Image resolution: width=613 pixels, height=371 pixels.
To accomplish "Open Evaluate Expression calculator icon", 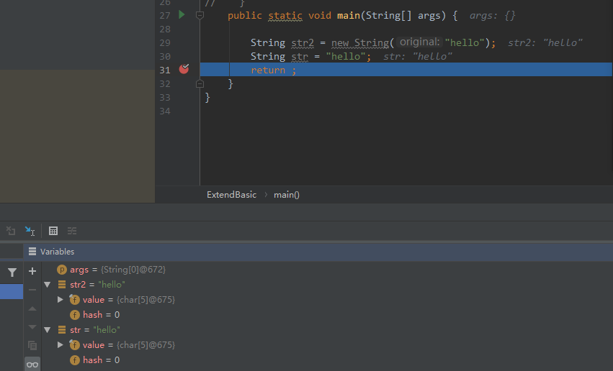I will (53, 231).
